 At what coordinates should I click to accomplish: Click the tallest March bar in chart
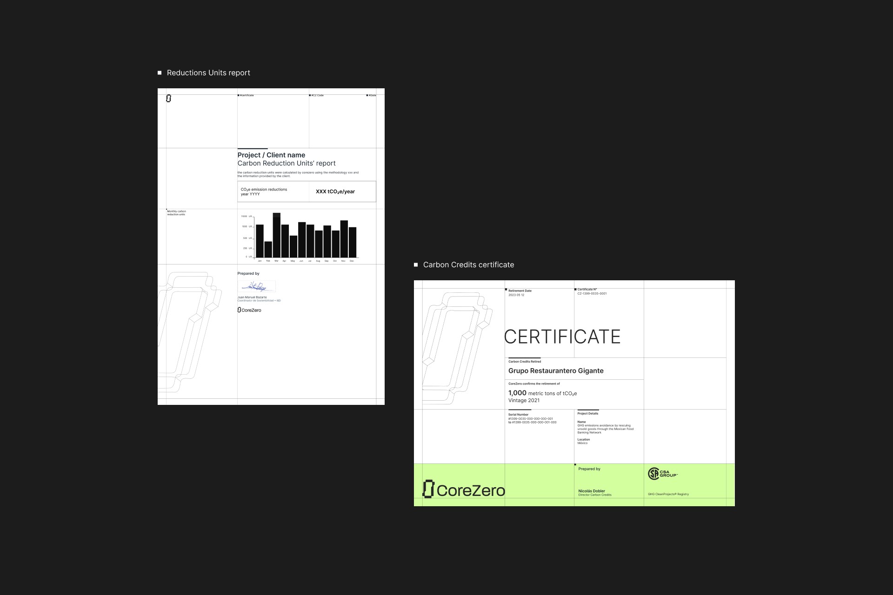(276, 235)
